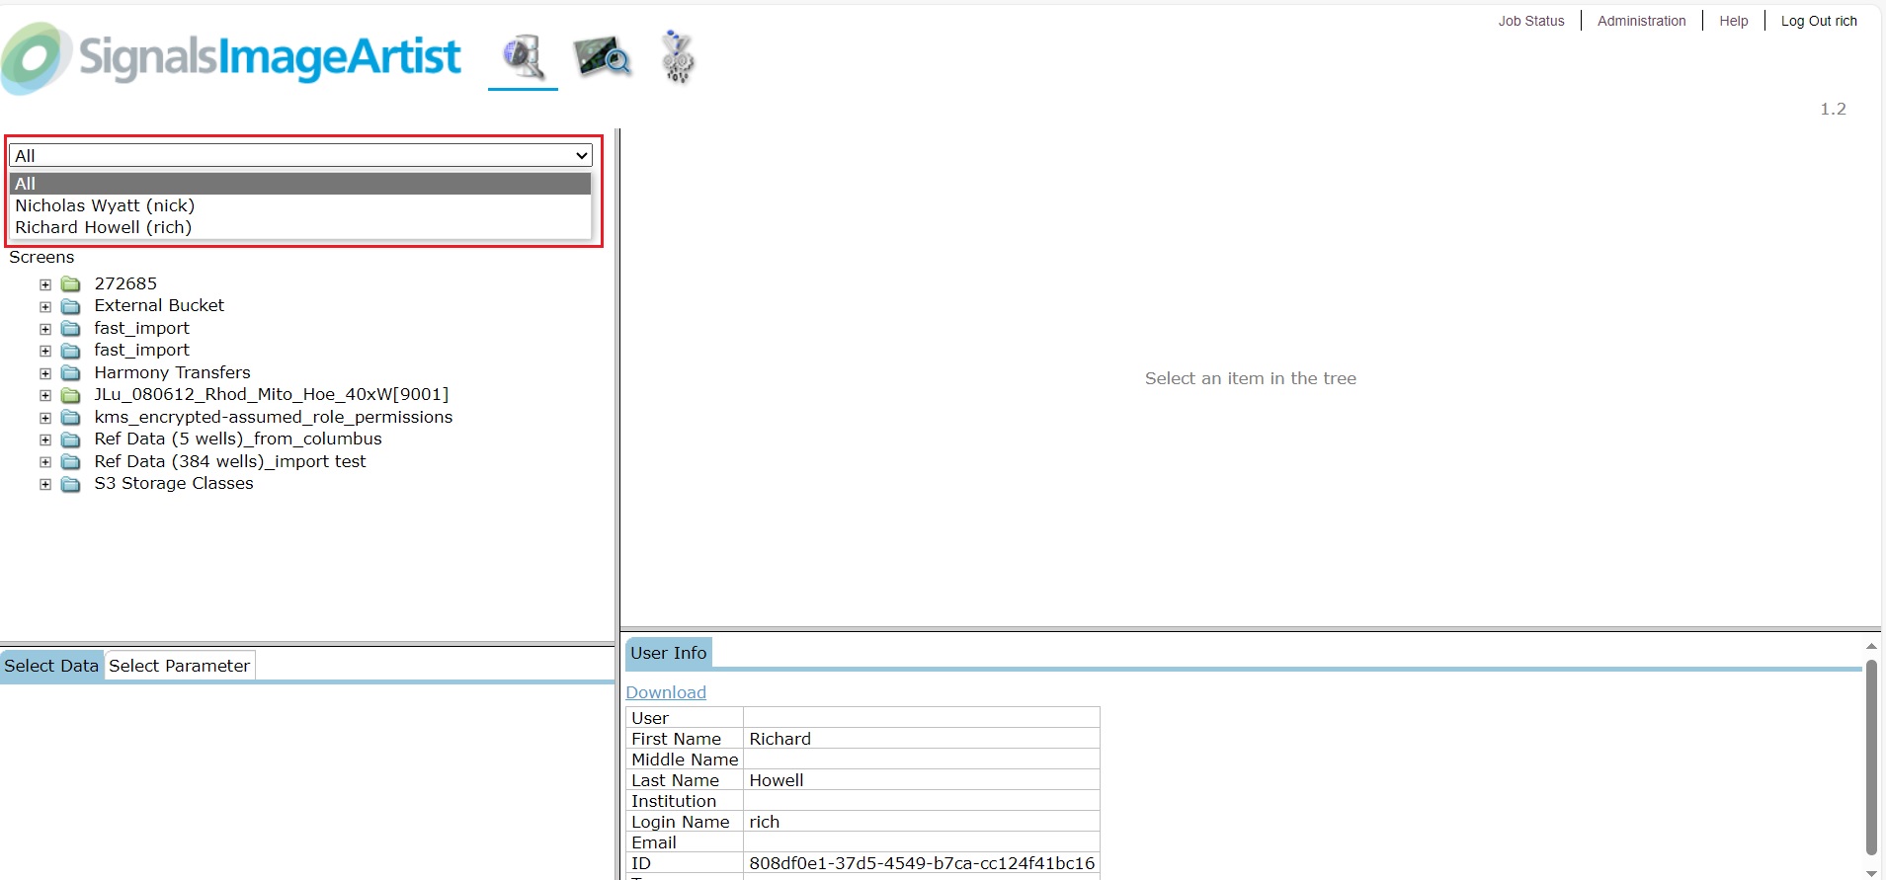This screenshot has width=1886, height=880.
Task: Select kms_encrypted-assumed_role_permissions item
Action: [274, 417]
